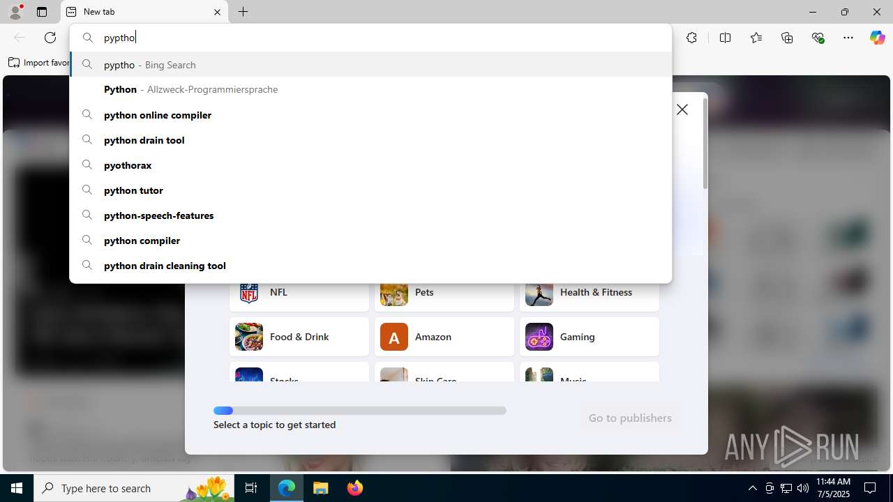Choose 'python compiler' suggestion

point(370,241)
